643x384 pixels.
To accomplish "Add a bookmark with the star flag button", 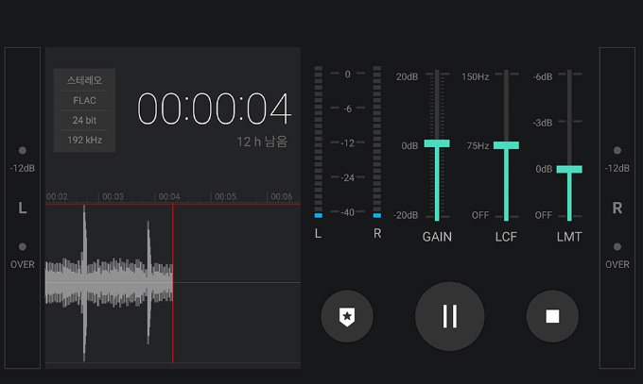I will click(x=347, y=316).
